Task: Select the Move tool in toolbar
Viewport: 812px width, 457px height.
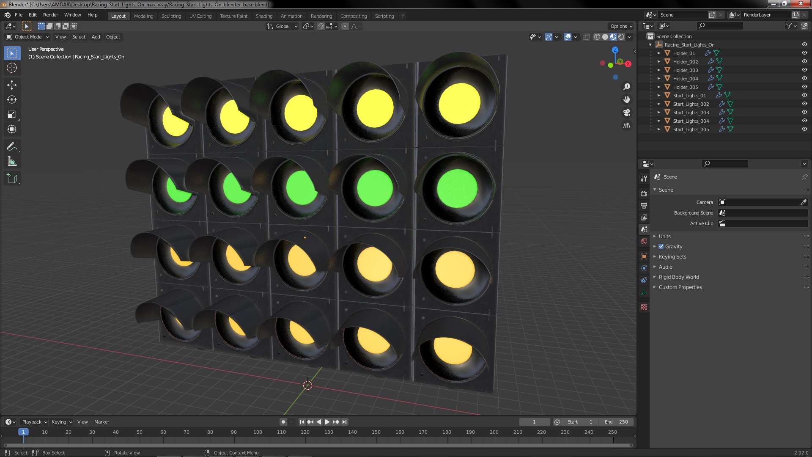Action: (x=12, y=85)
